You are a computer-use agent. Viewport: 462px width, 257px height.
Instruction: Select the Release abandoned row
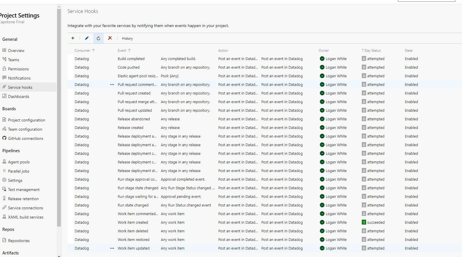click(265, 119)
